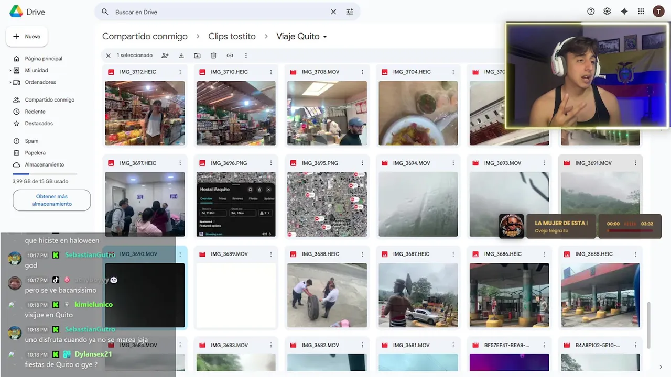Open options menu for IMG_3708.MOV
The height and width of the screenshot is (377, 671).
point(362,72)
